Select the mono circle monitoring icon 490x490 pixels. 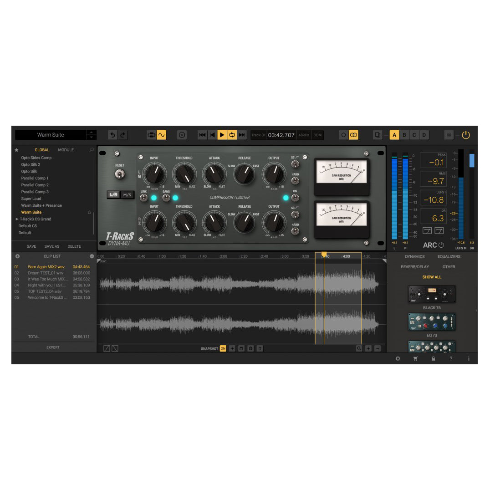point(343,135)
